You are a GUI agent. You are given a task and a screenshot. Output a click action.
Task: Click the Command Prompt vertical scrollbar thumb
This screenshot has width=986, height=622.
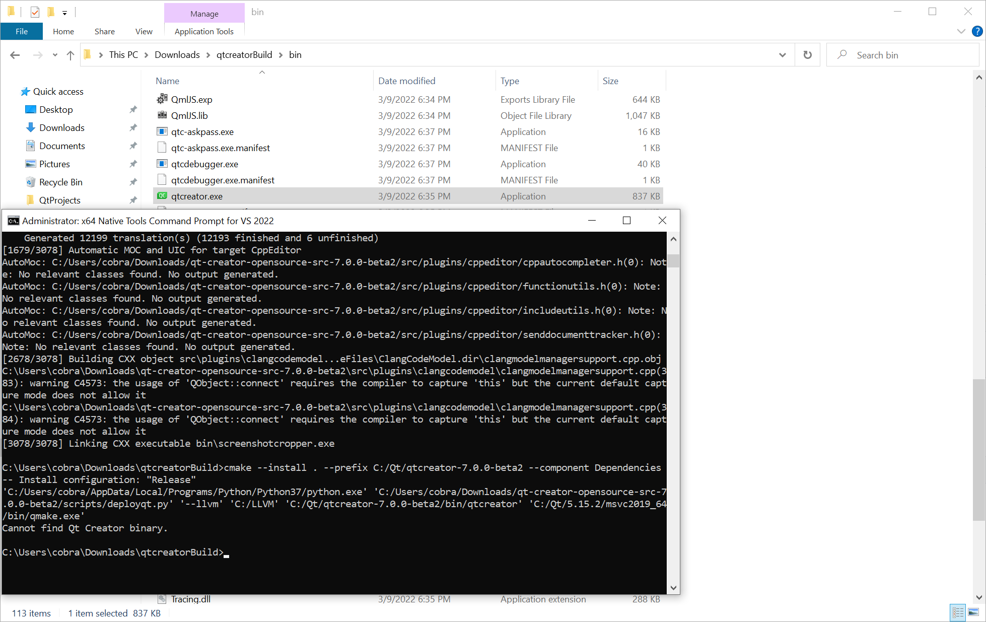673,261
